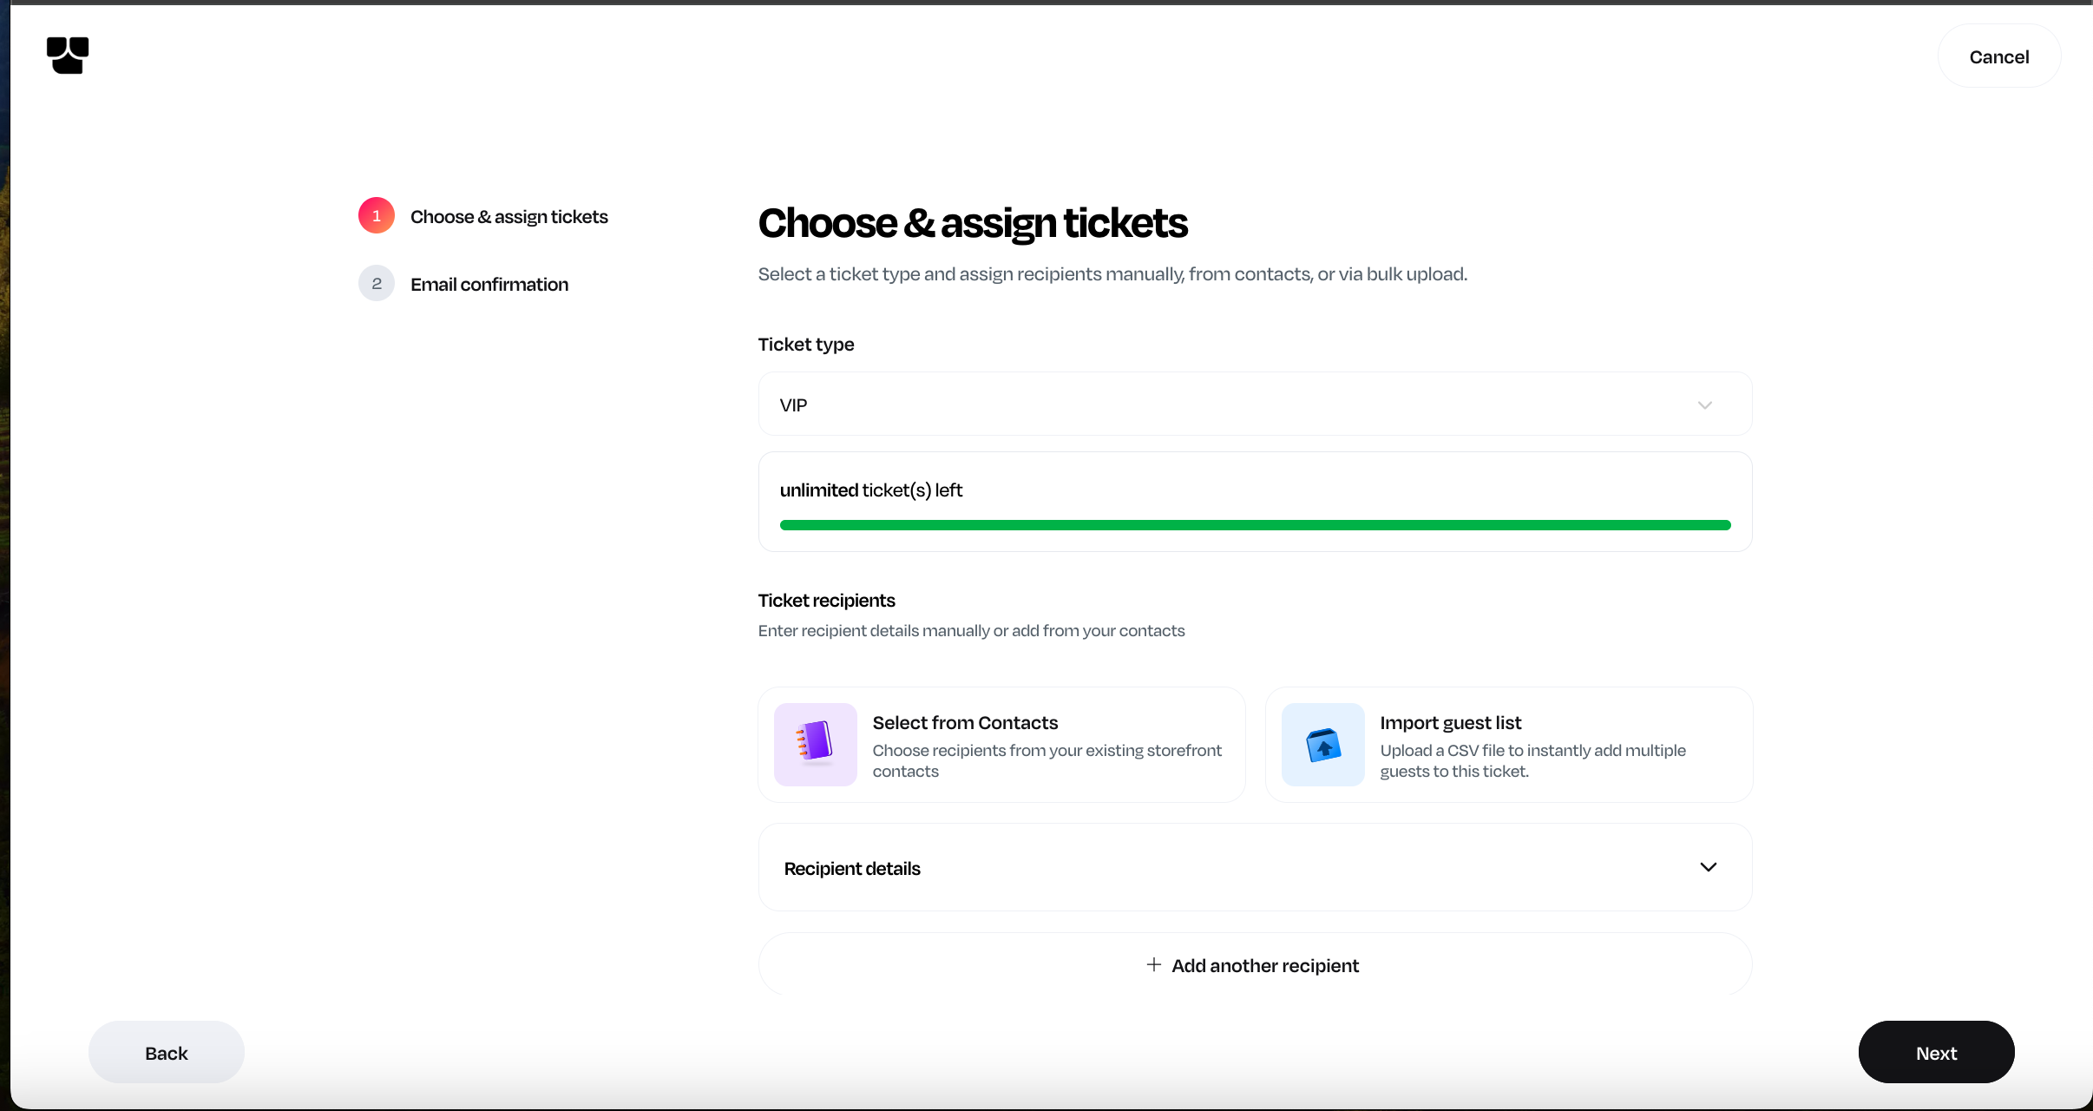Click the Back button
The width and height of the screenshot is (2093, 1111).
tap(167, 1053)
